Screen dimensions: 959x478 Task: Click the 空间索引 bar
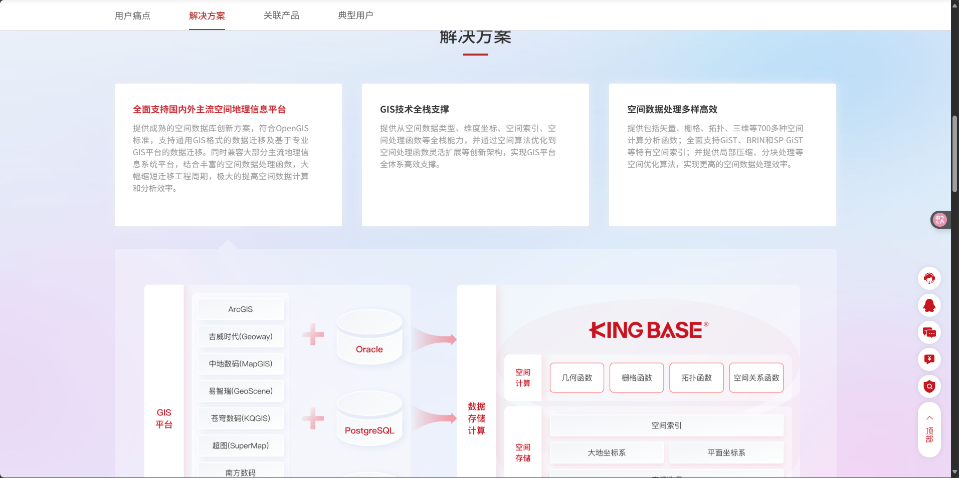[667, 425]
